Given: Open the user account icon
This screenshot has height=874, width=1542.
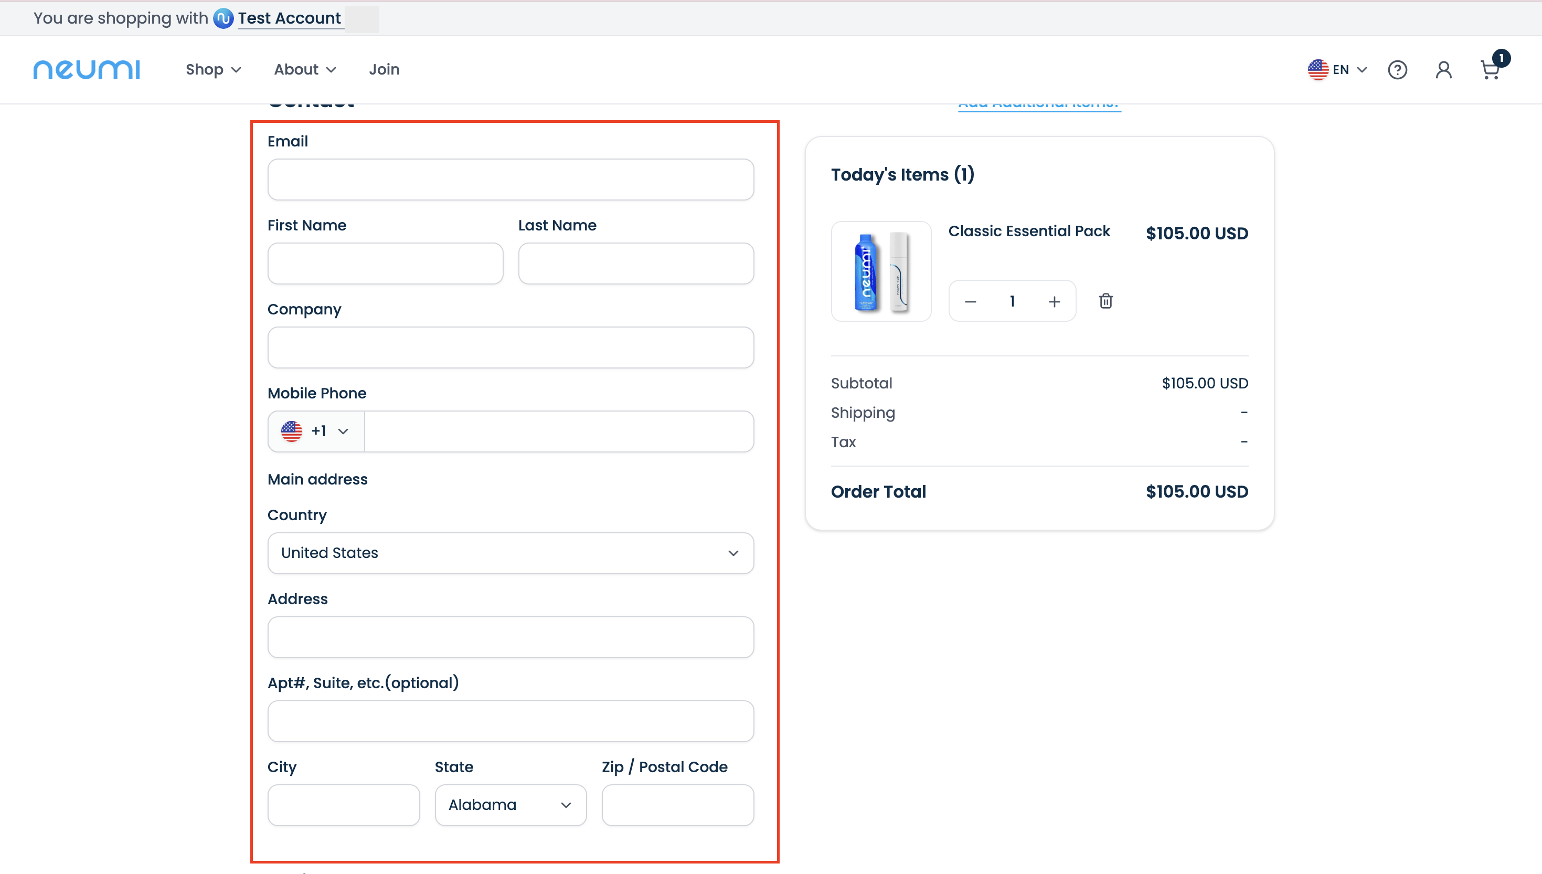Looking at the screenshot, I should pyautogui.click(x=1443, y=70).
